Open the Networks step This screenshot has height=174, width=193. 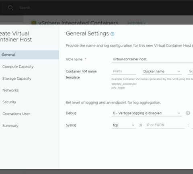(x=10, y=90)
